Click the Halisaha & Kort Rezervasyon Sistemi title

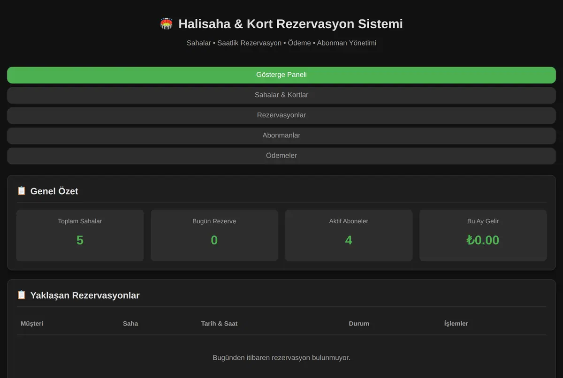290,24
